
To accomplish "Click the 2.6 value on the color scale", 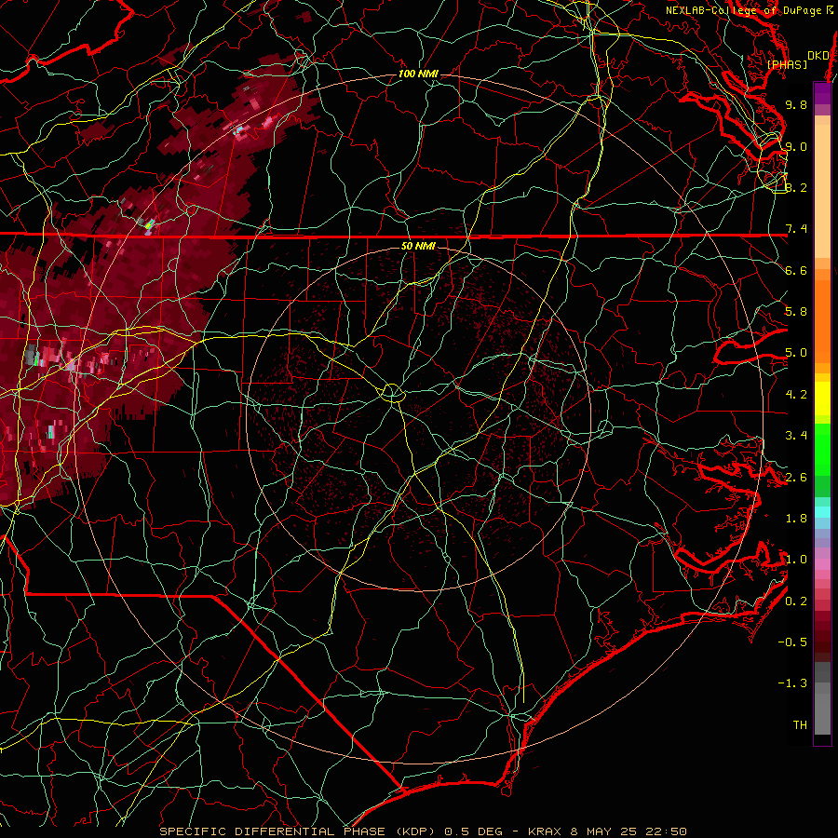I will tap(796, 478).
